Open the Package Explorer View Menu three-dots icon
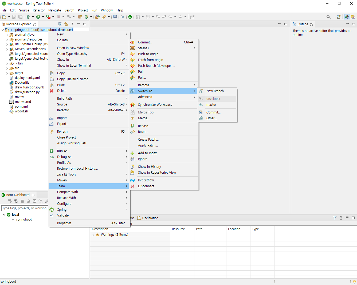 [72, 24]
